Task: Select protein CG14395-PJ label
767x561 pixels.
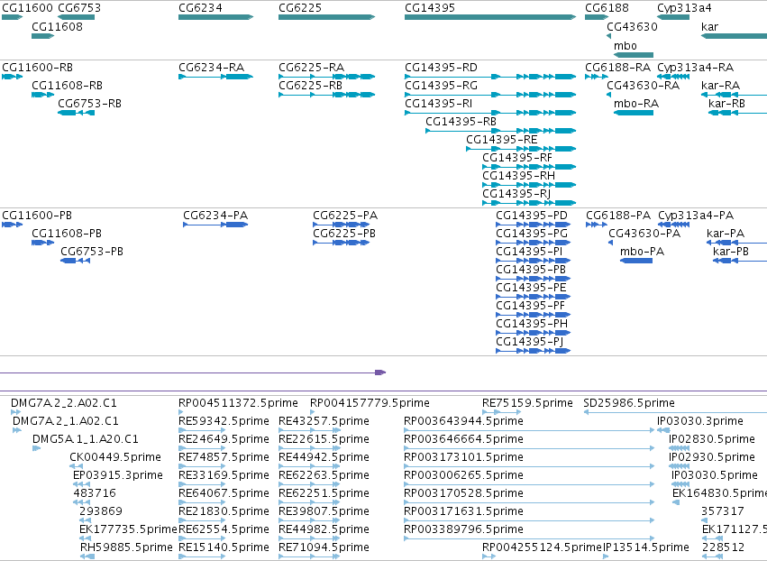Action: 530,342
